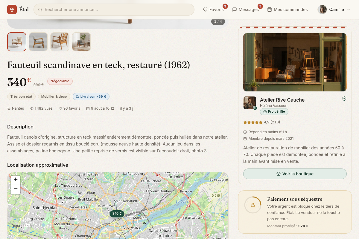Click the 'Négociable' badge
Viewport: 359px width, 239px height.
point(60,81)
